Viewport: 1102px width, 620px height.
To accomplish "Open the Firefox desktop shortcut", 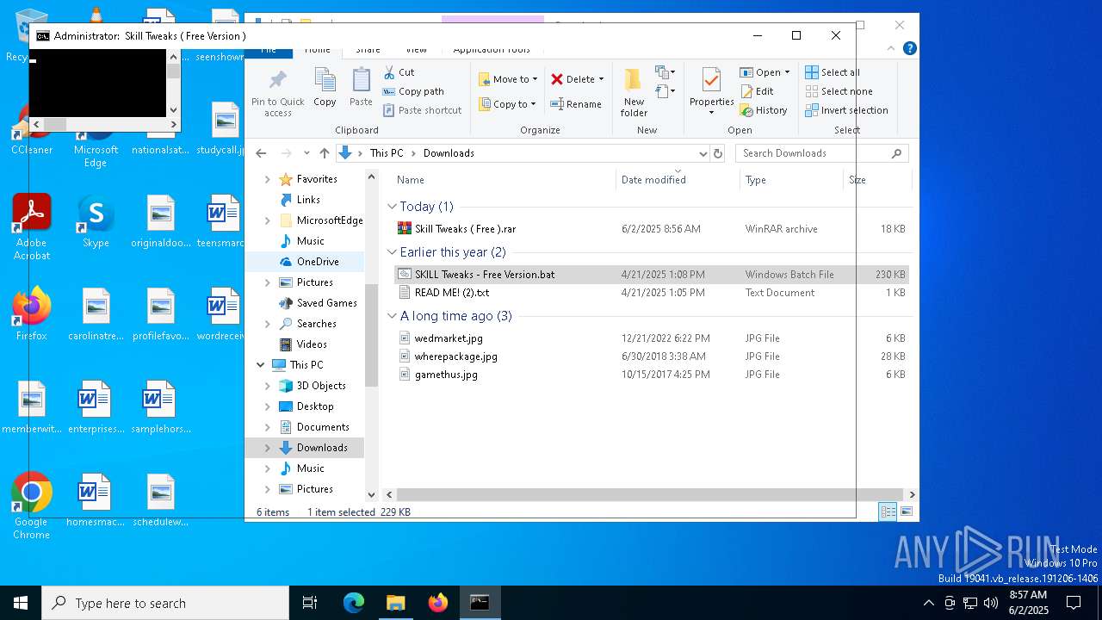I will pos(32,314).
